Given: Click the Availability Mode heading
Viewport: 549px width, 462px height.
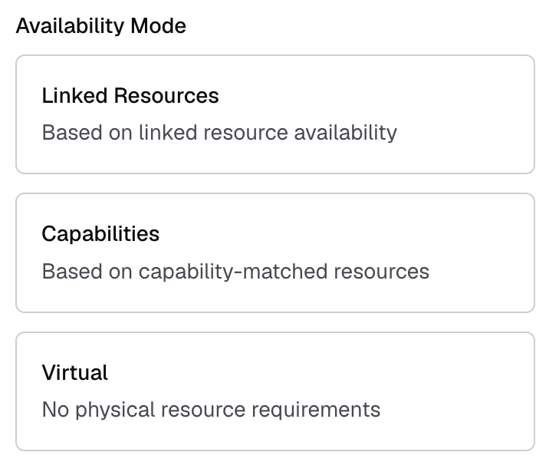Looking at the screenshot, I should tap(100, 26).
